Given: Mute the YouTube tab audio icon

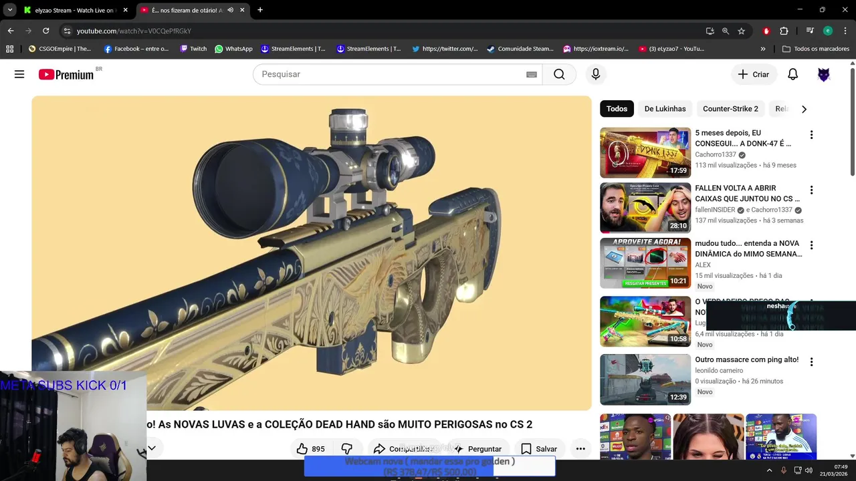Looking at the screenshot, I should [x=230, y=10].
